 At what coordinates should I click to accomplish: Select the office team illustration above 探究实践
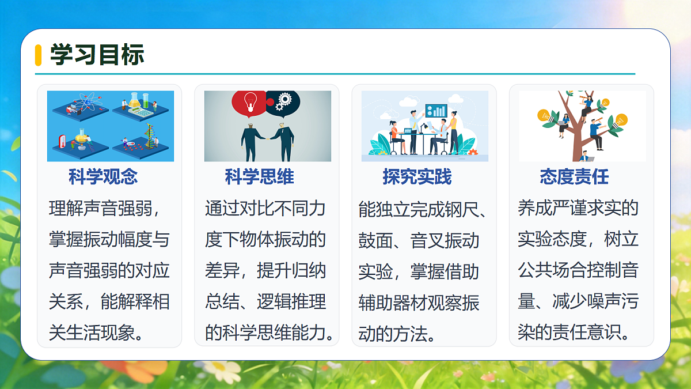point(424,126)
